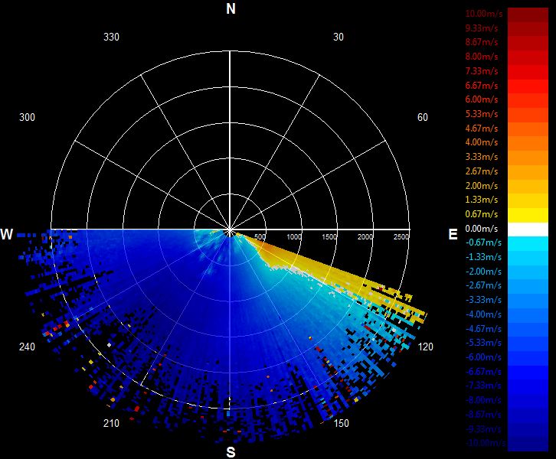Click the -6.67m/s legend label
Screen dimensions: 556x459
[483, 372]
